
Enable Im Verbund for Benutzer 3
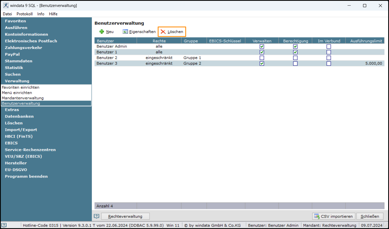pyautogui.click(x=329, y=63)
